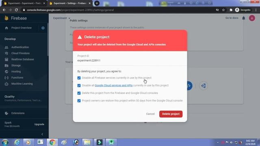Screen dimensions: 260x146
Task: Click the Functions brackets icon
Action: [6, 77]
